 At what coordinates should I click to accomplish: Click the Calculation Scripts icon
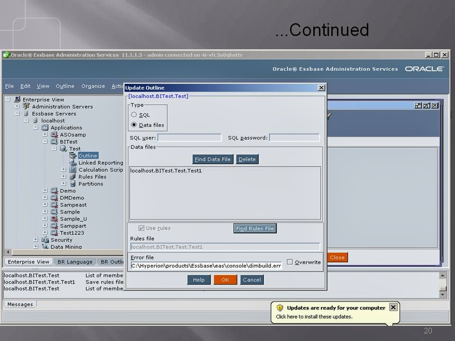coord(73,170)
